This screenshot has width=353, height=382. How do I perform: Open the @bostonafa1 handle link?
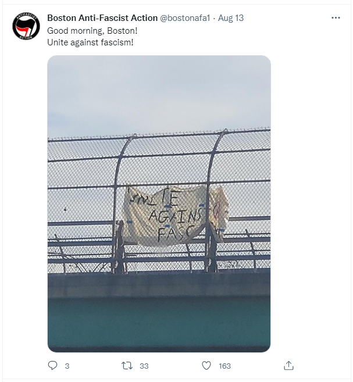click(x=185, y=18)
